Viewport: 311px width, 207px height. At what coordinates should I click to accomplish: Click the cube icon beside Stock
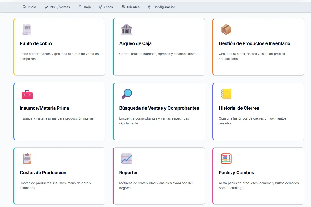click(x=101, y=7)
